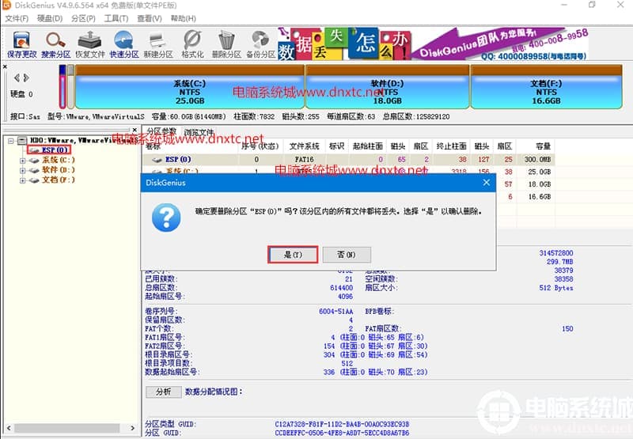Click the 删除分区 delete partition icon

[x=226, y=44]
